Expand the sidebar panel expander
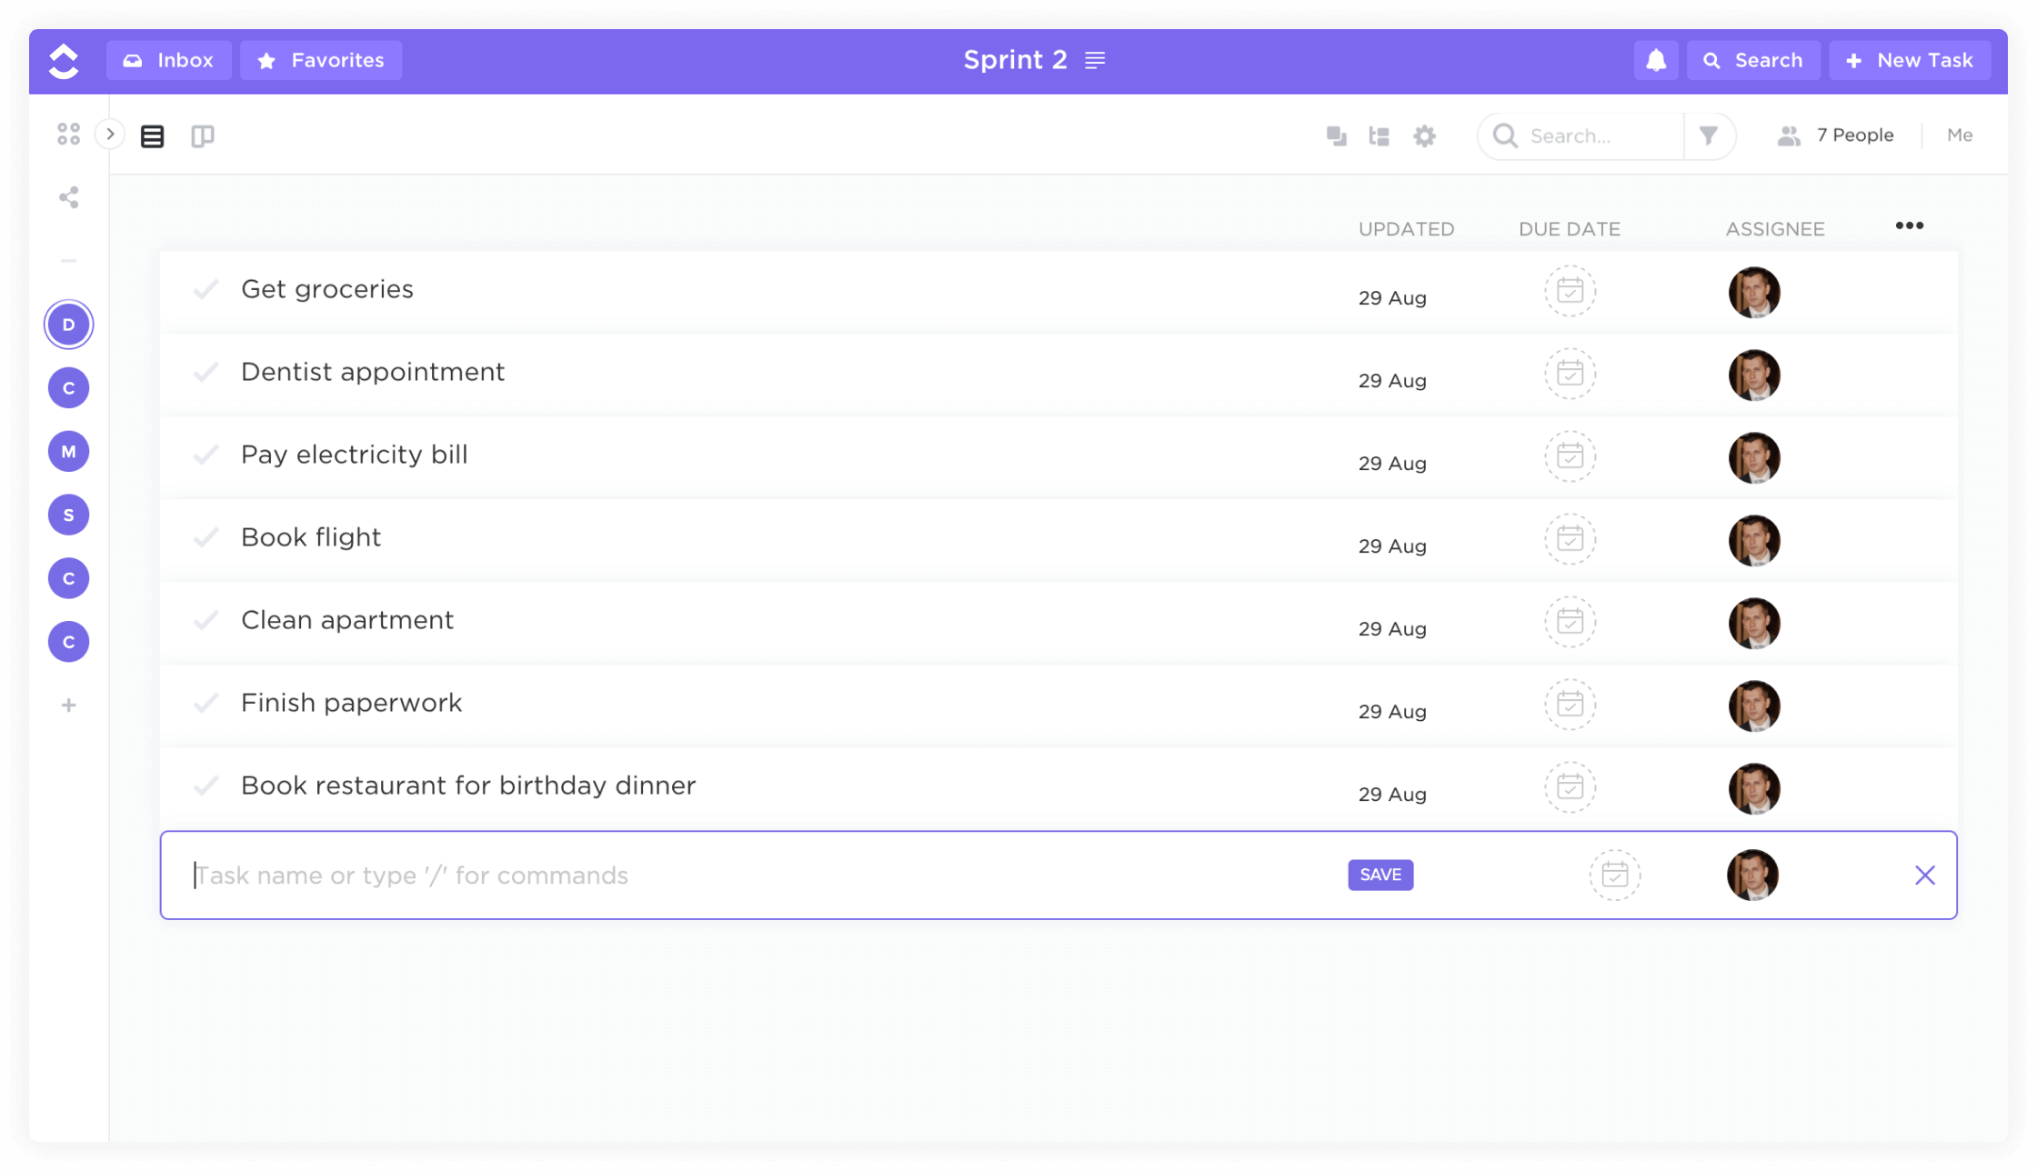The width and height of the screenshot is (2037, 1171). (109, 135)
